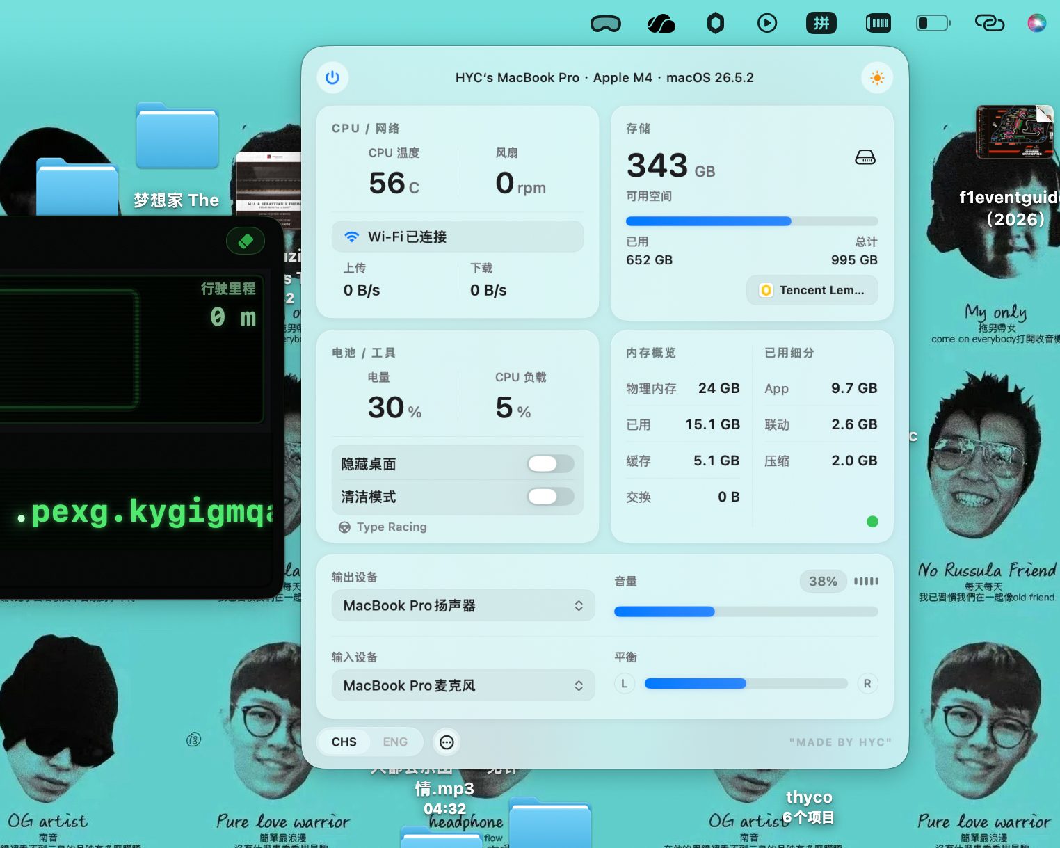The image size is (1060, 848).
Task: Click the 情.mp3 file label on desktop
Action: click(444, 789)
